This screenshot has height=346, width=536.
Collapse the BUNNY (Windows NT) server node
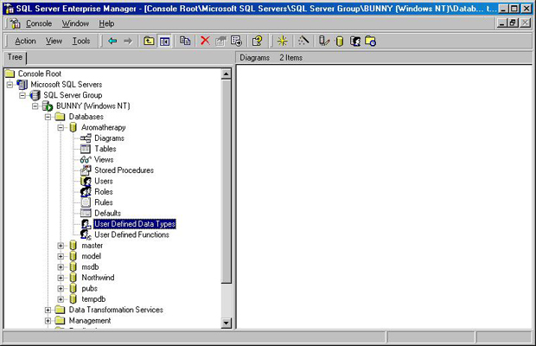pos(35,106)
